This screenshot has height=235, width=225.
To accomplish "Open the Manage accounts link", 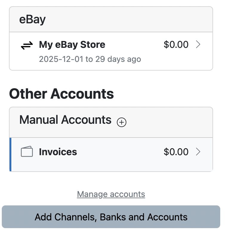I will (x=111, y=194).
